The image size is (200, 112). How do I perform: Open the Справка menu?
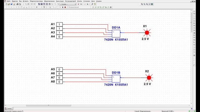click(x=99, y=1)
